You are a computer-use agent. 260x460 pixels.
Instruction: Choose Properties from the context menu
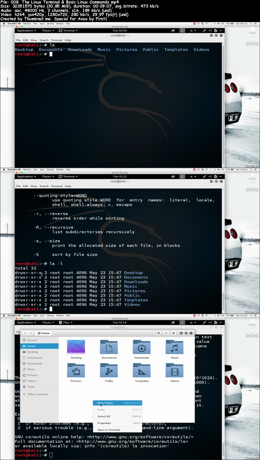click(117, 423)
